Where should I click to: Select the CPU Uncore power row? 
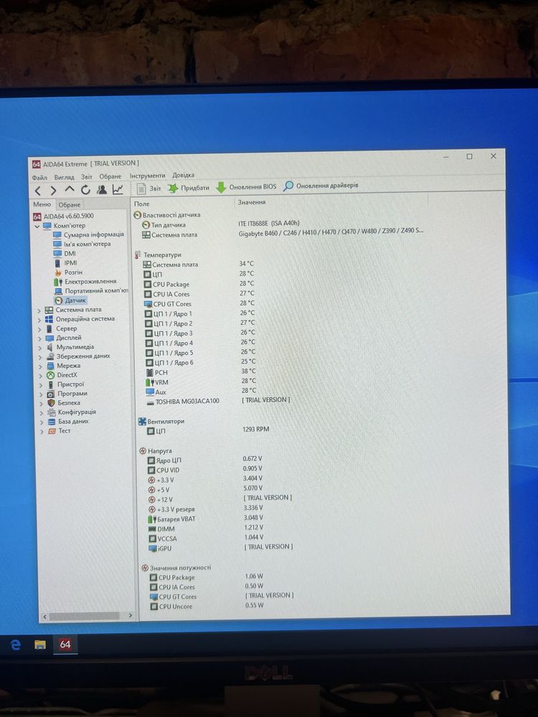pos(207,606)
